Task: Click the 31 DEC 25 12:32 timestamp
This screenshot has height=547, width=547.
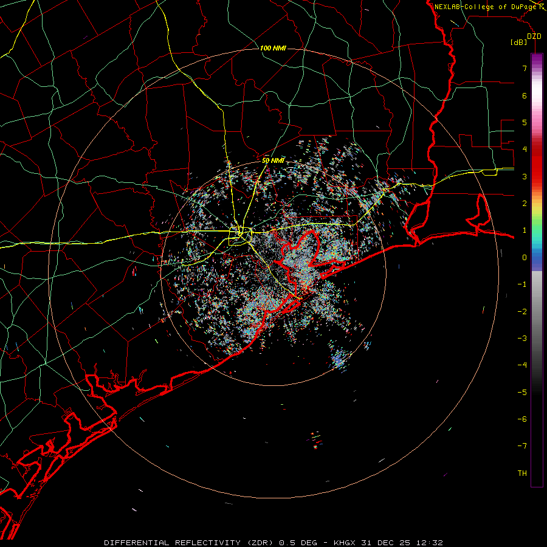Action: [401, 543]
